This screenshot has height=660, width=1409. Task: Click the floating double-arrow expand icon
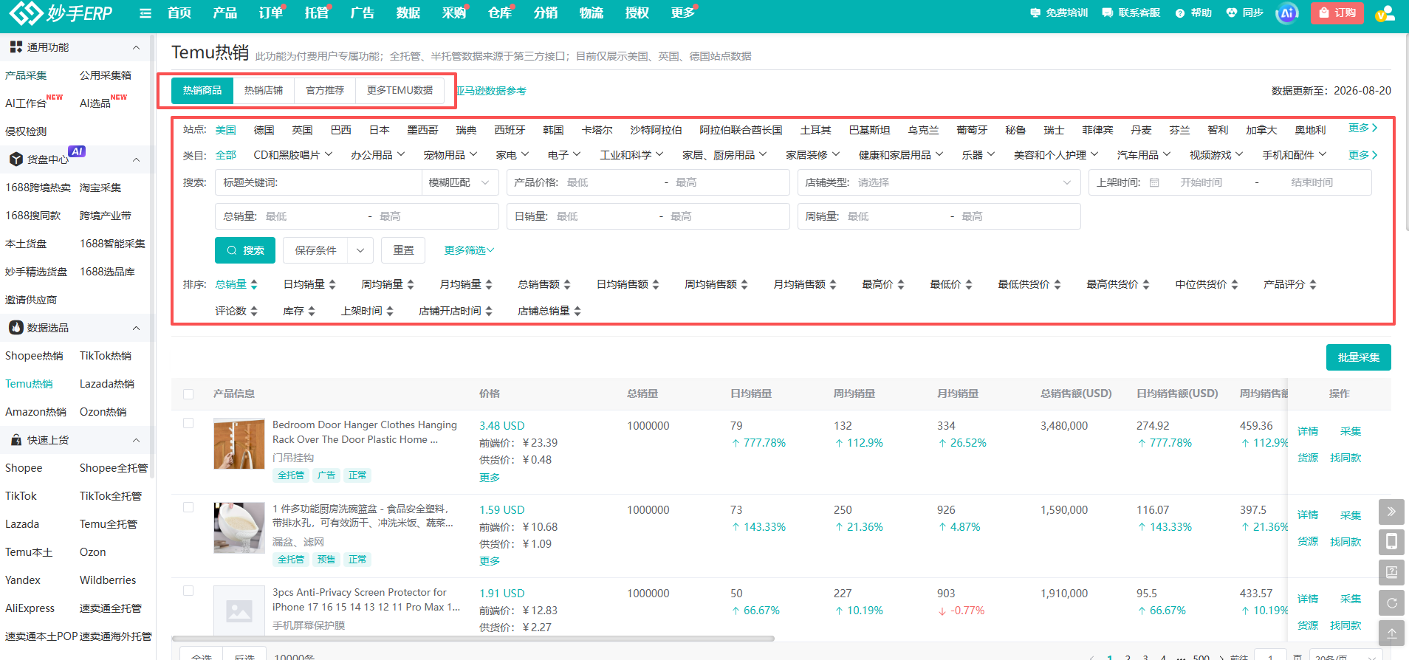pyautogui.click(x=1391, y=512)
